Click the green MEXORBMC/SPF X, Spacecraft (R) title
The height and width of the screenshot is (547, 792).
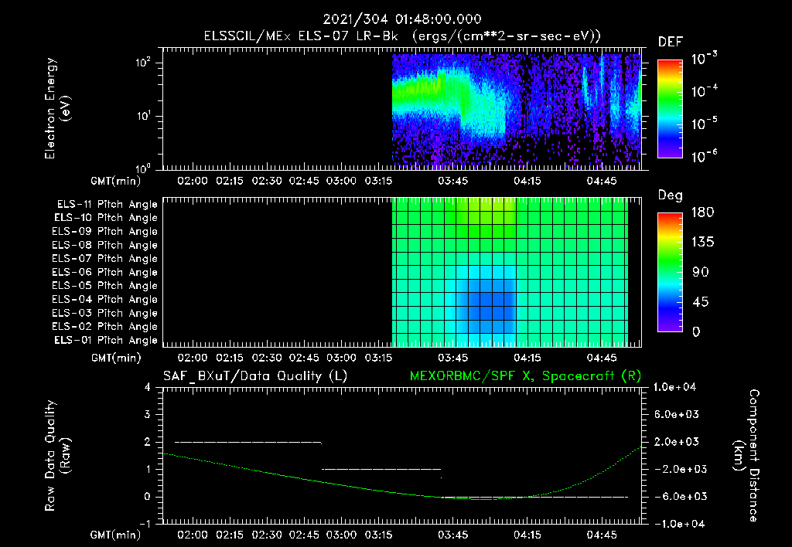[x=525, y=376]
